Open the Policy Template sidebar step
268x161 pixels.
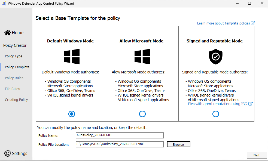coord(17,67)
